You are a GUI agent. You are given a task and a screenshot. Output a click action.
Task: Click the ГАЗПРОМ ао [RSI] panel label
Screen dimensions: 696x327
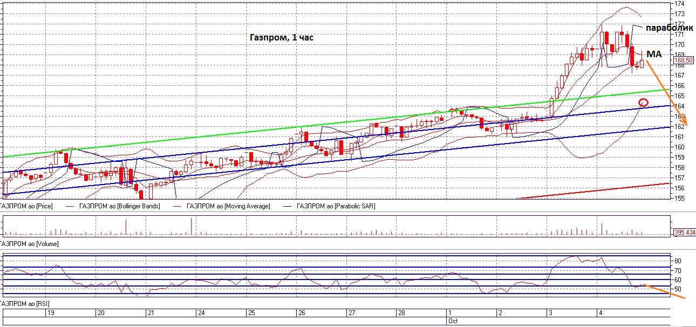(25, 305)
